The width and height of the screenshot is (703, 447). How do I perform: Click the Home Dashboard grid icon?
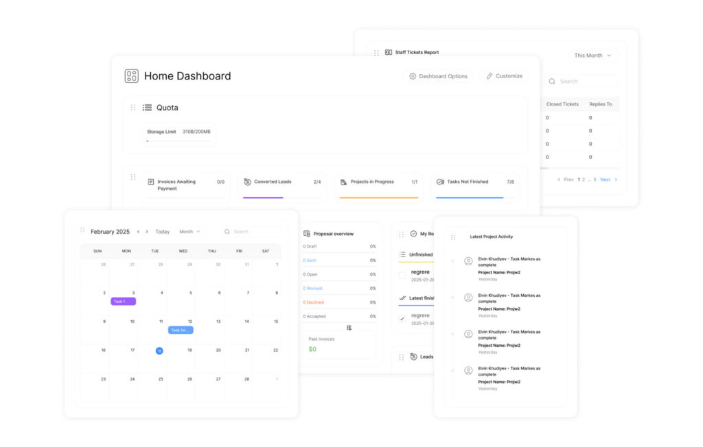(131, 76)
